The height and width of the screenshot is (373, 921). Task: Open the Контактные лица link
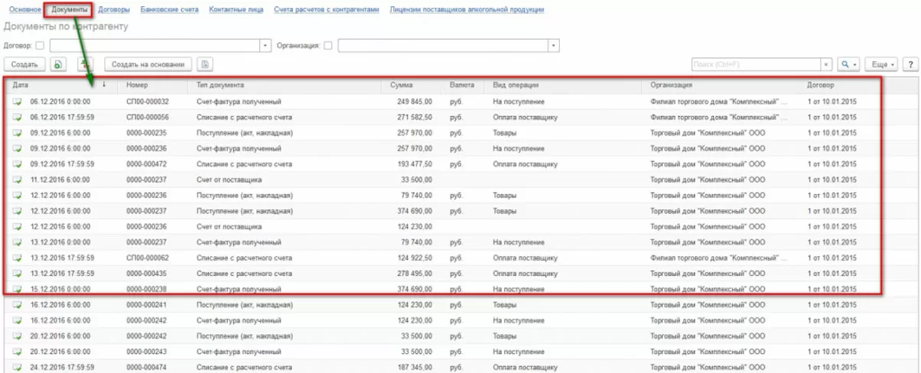236,10
